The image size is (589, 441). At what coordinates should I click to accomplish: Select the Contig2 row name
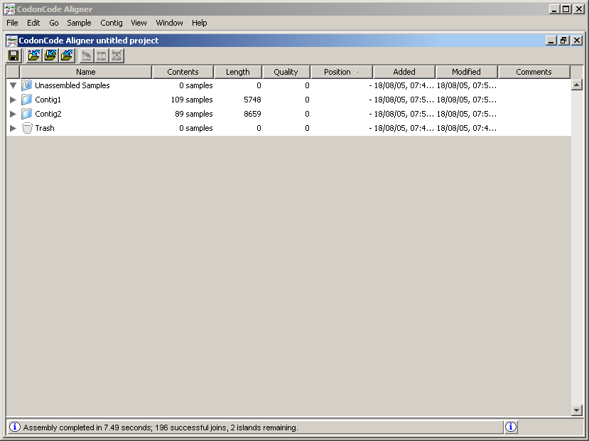click(48, 114)
